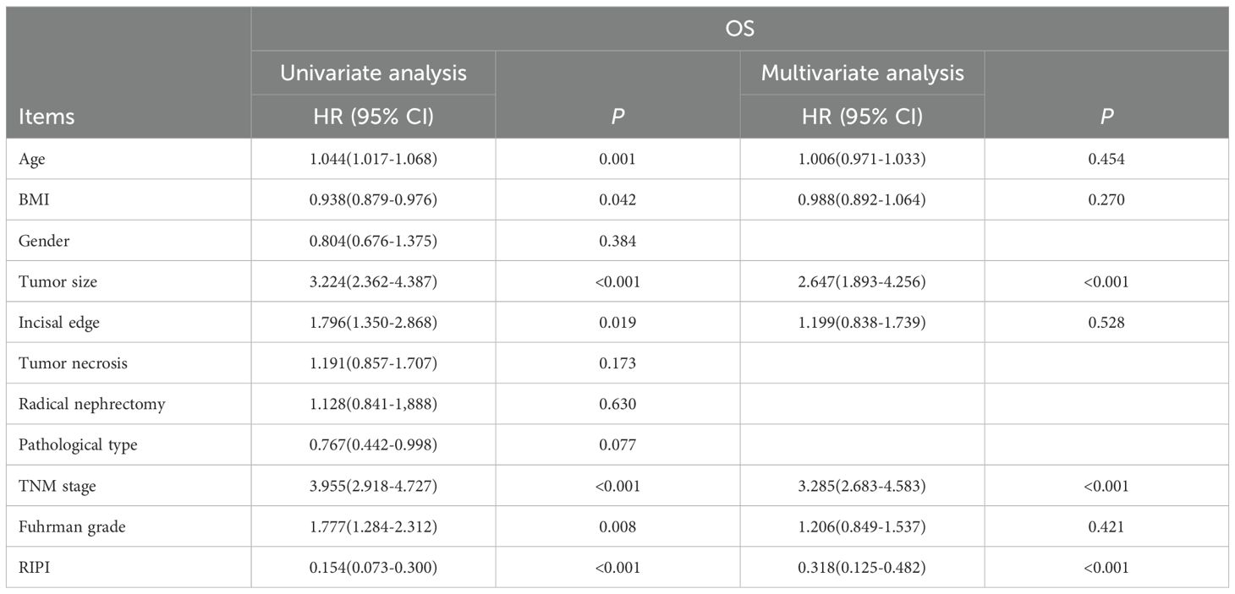Click the TNM stage row label
Image resolution: width=1235 pixels, height=594 pixels.
point(53,486)
